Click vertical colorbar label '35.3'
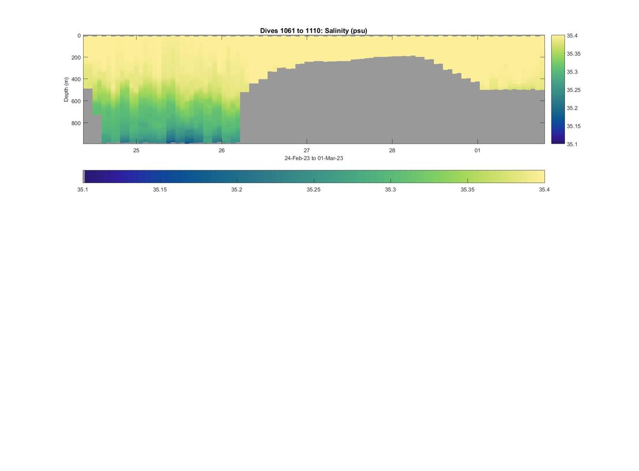Screen dimensions: 639x471 tap(571, 72)
